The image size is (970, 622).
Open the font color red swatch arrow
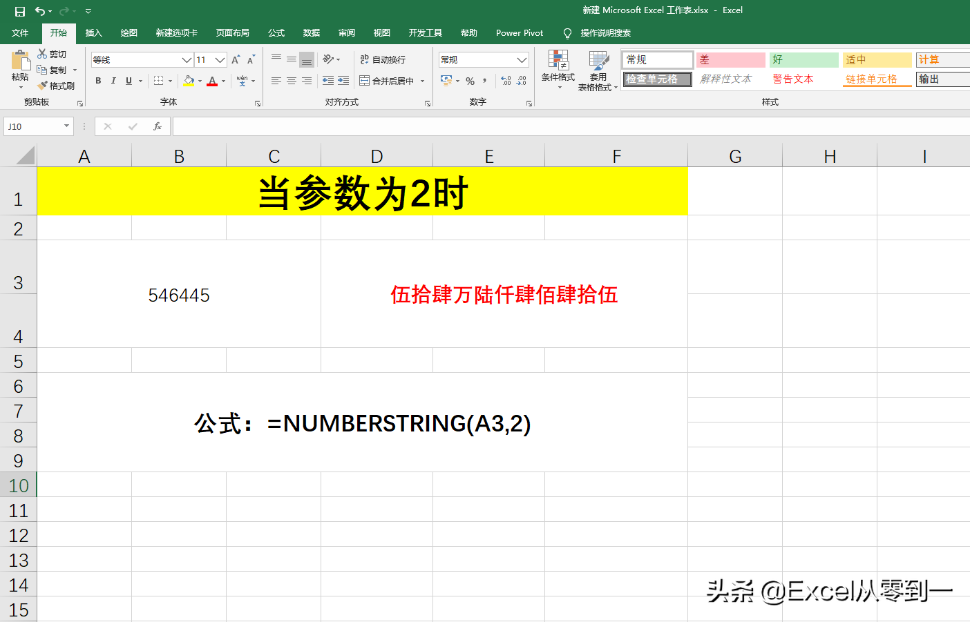click(x=222, y=81)
